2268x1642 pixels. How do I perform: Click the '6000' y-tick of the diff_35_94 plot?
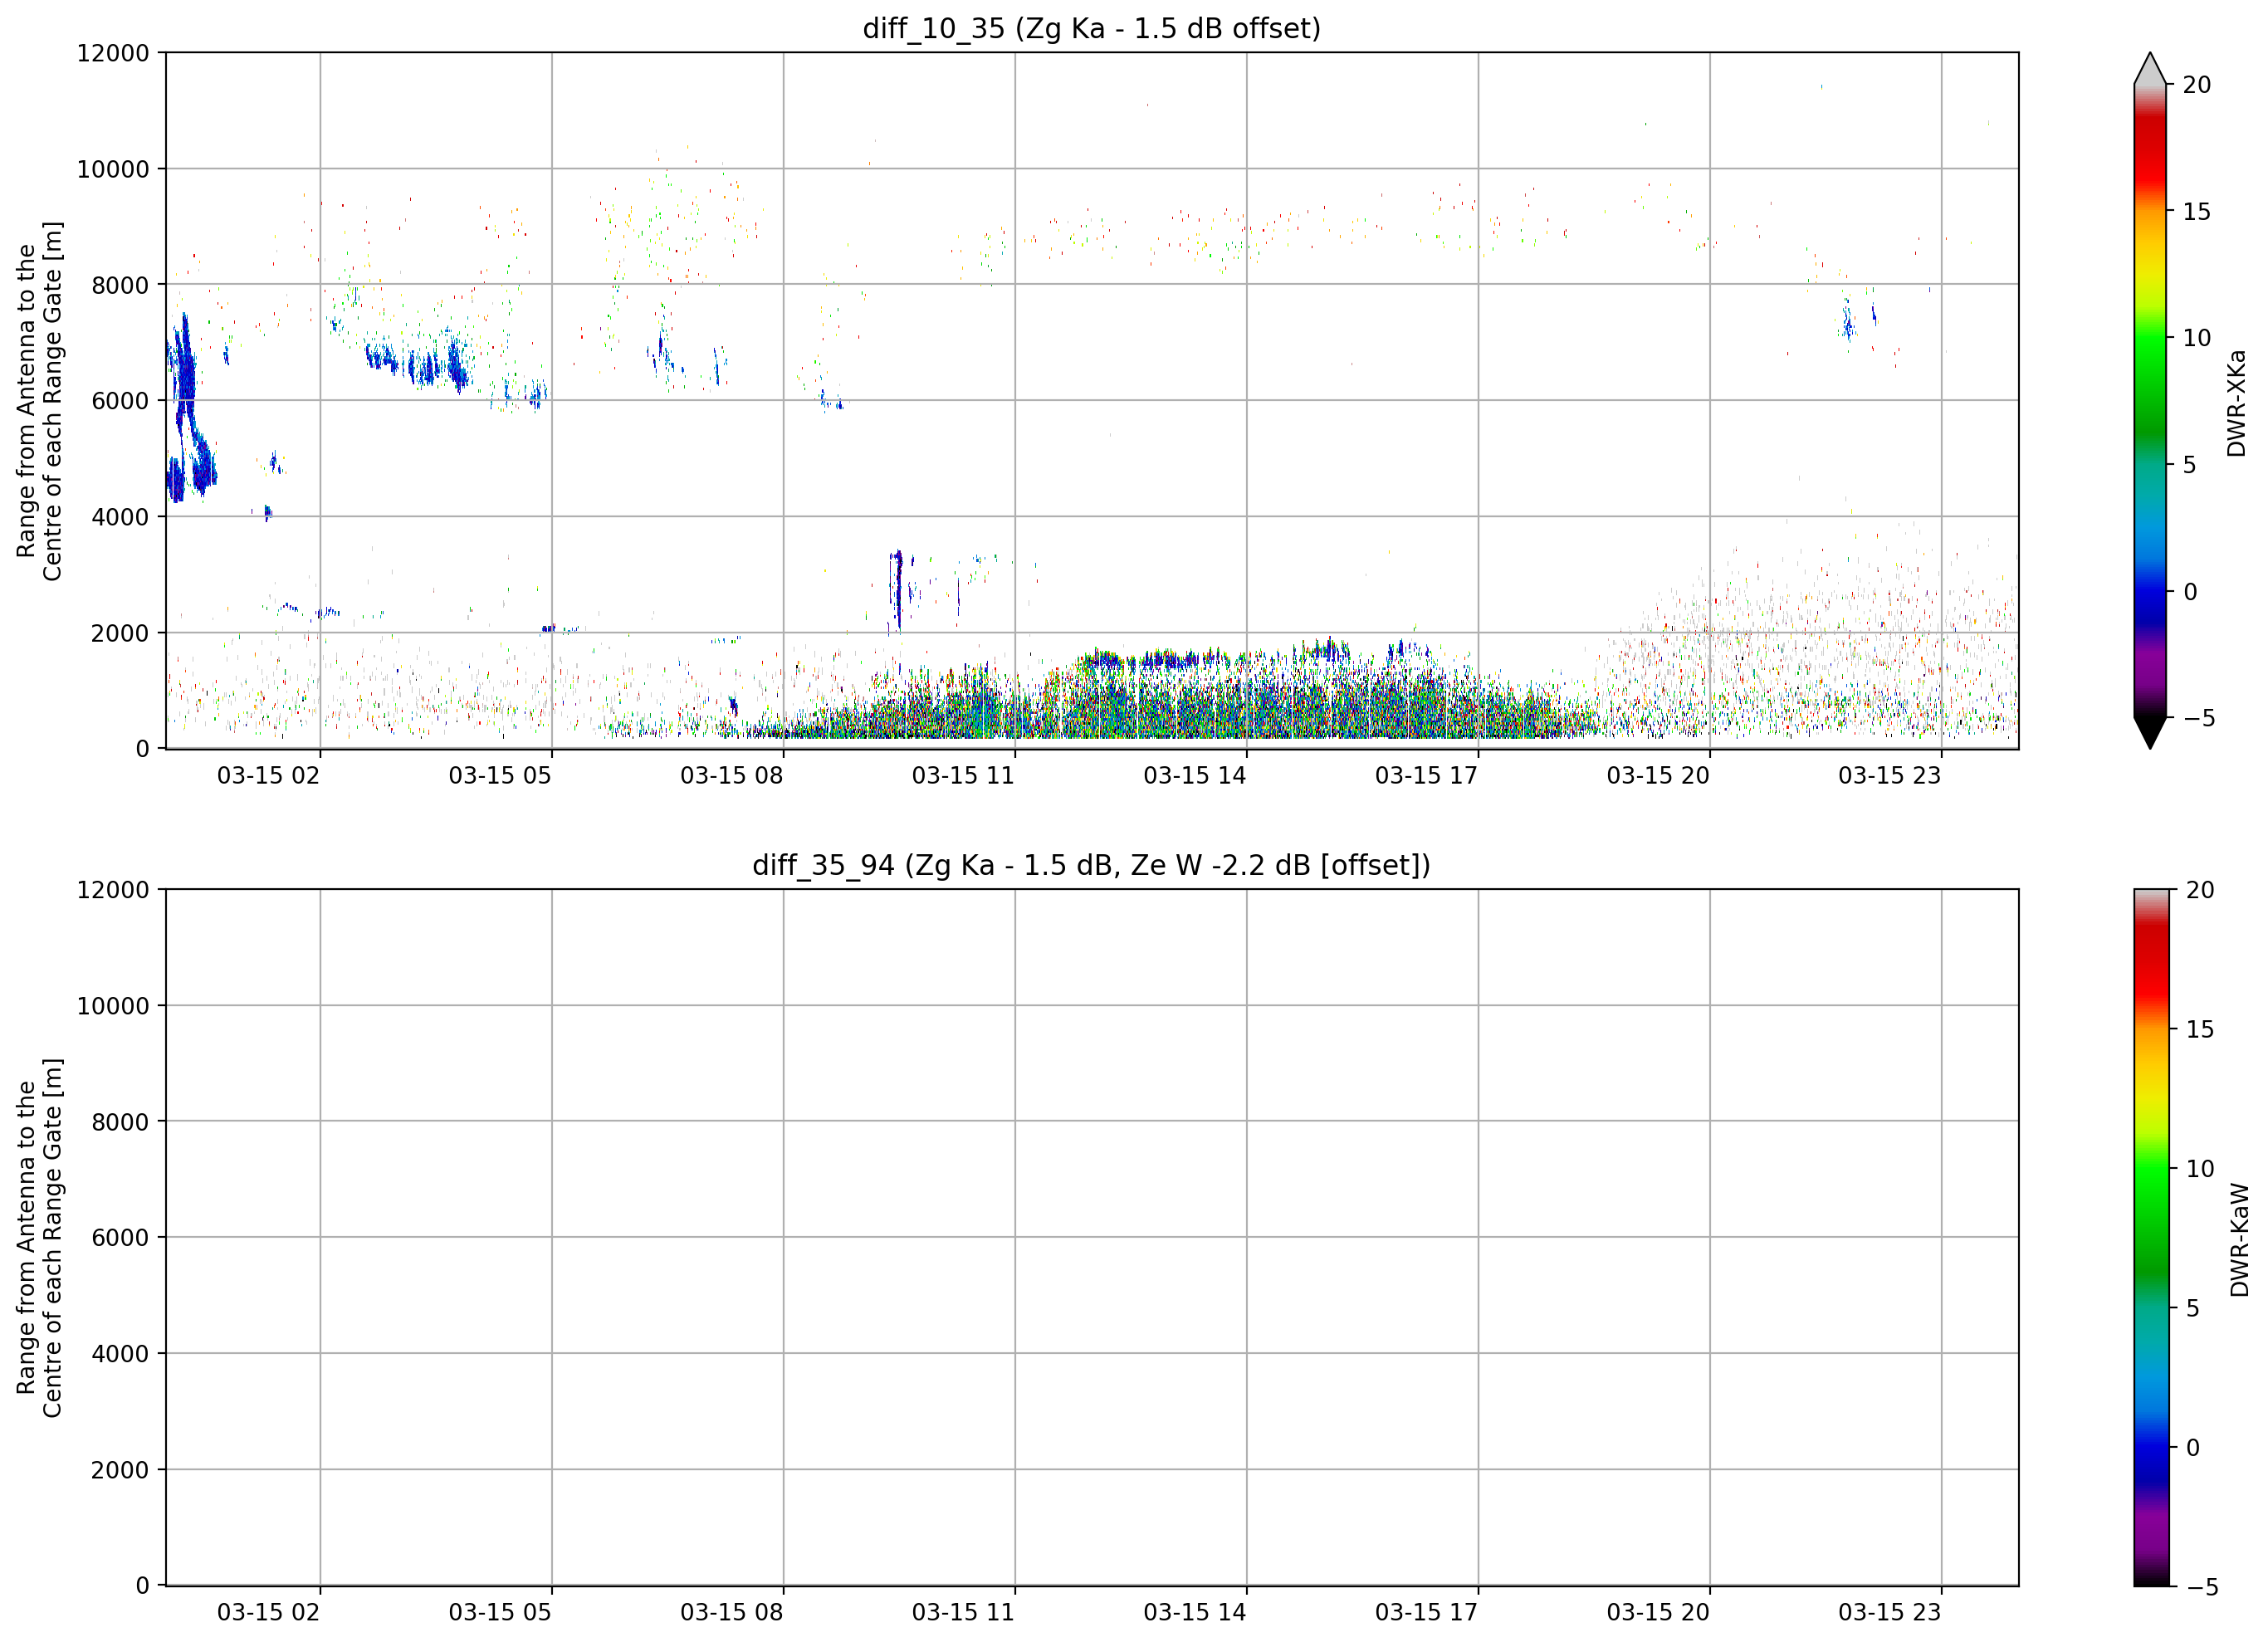[120, 1238]
